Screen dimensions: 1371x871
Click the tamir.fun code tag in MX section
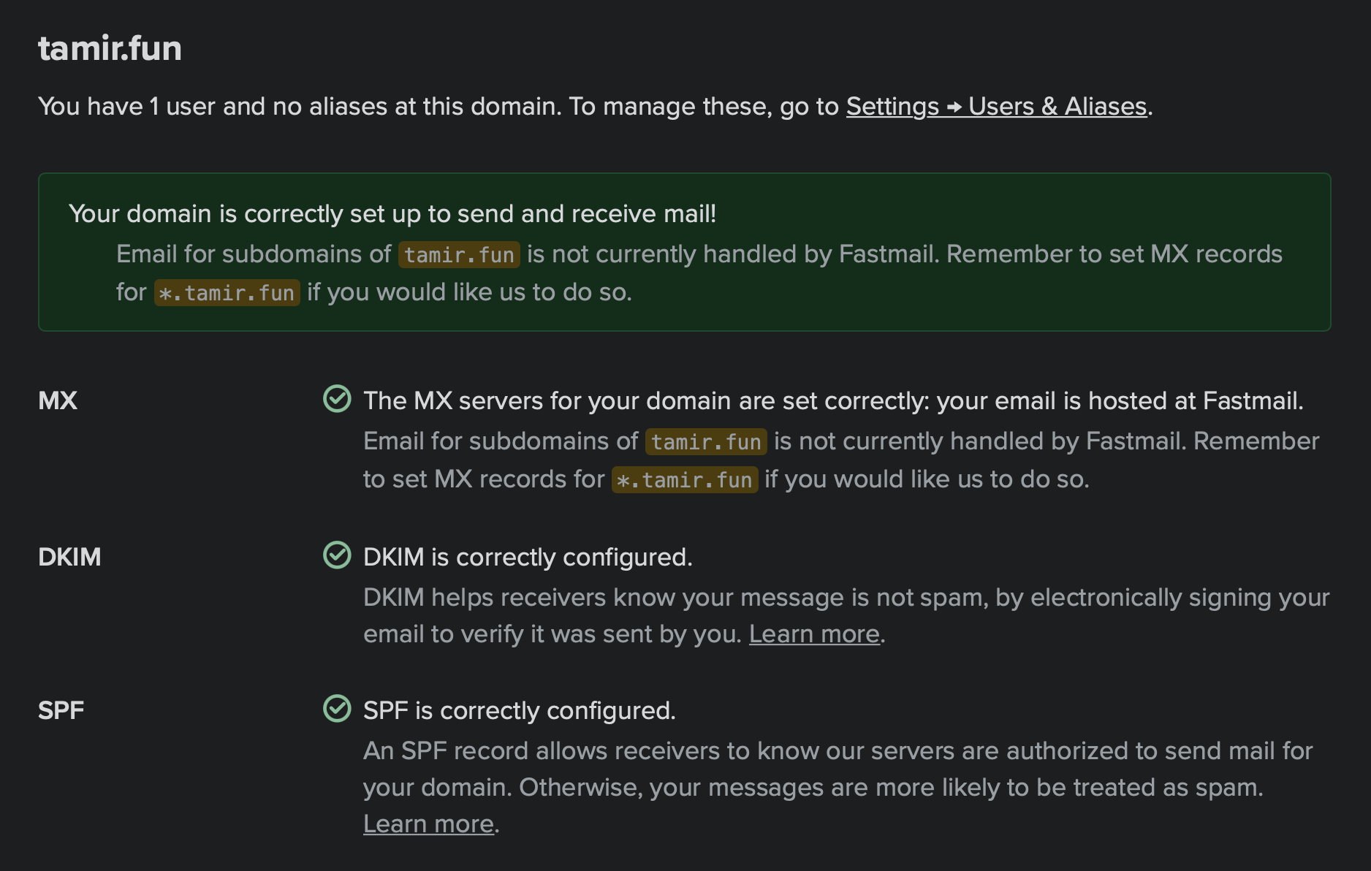pyautogui.click(x=706, y=441)
